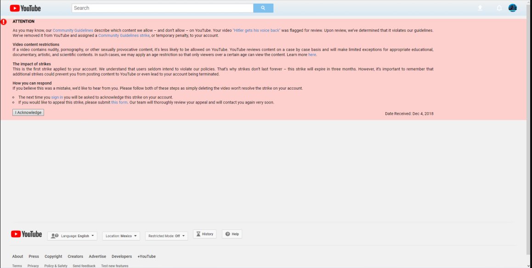Image resolution: width=532 pixels, height=268 pixels.
Task: Click the 'sign in' link
Action: pyautogui.click(x=57, y=97)
